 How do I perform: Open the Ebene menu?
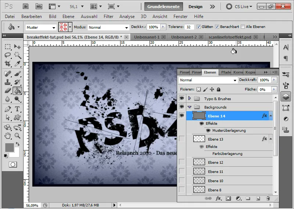click(x=68, y=17)
